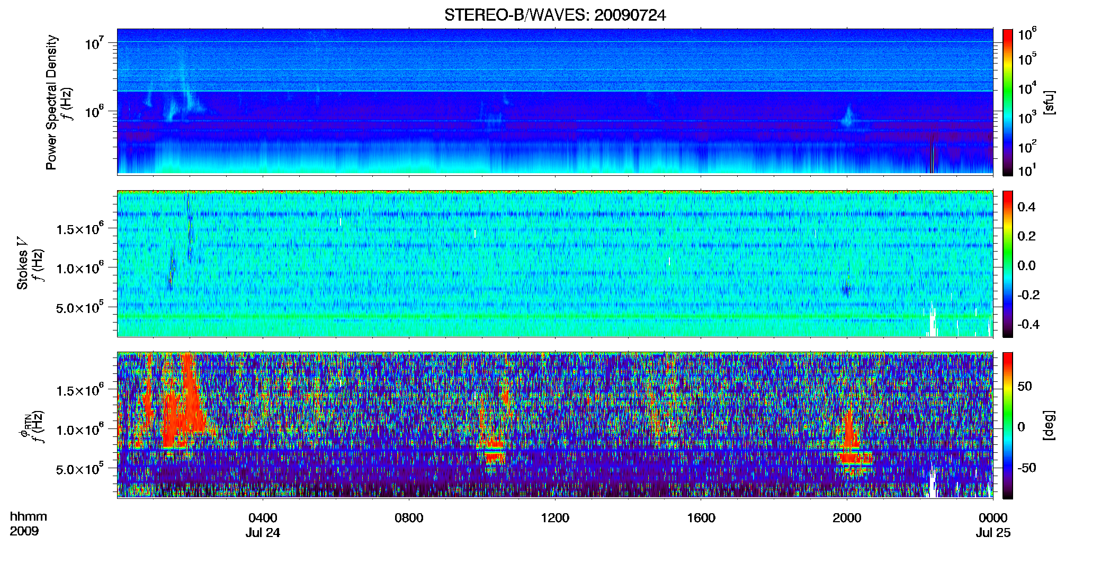Click the phi RTN direction spectrogram panel
This screenshot has width=1110, height=572.
coord(555,425)
